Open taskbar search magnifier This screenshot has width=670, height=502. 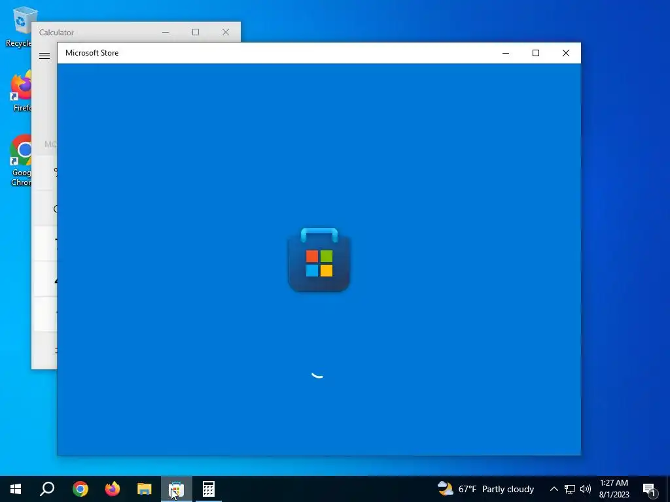(47, 489)
